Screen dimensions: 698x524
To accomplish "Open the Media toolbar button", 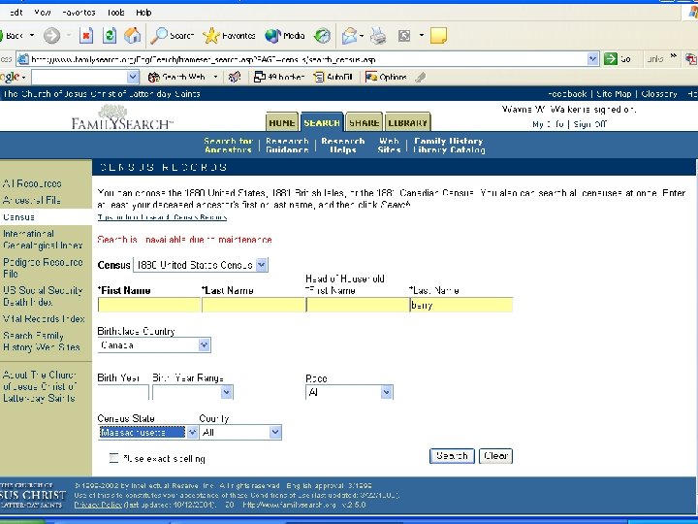I will click(x=285, y=36).
